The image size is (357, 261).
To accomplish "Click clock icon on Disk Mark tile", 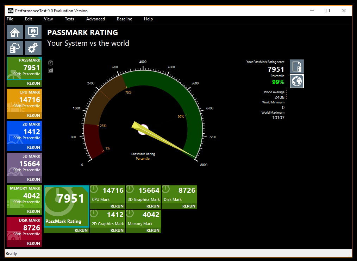I will click(x=166, y=189).
